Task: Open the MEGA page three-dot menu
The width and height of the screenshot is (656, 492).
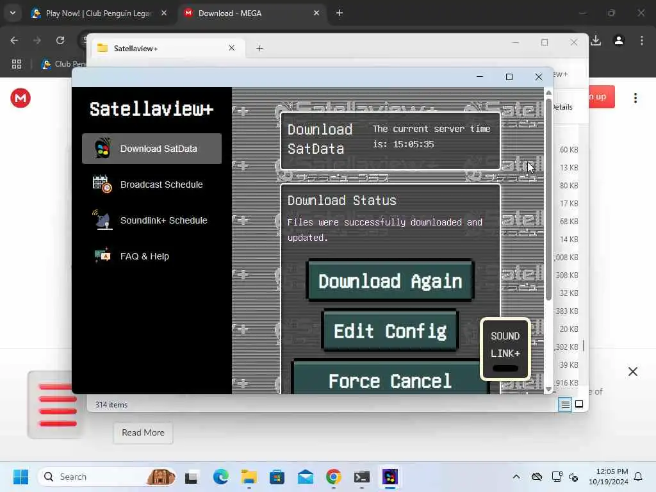Action: (635, 98)
